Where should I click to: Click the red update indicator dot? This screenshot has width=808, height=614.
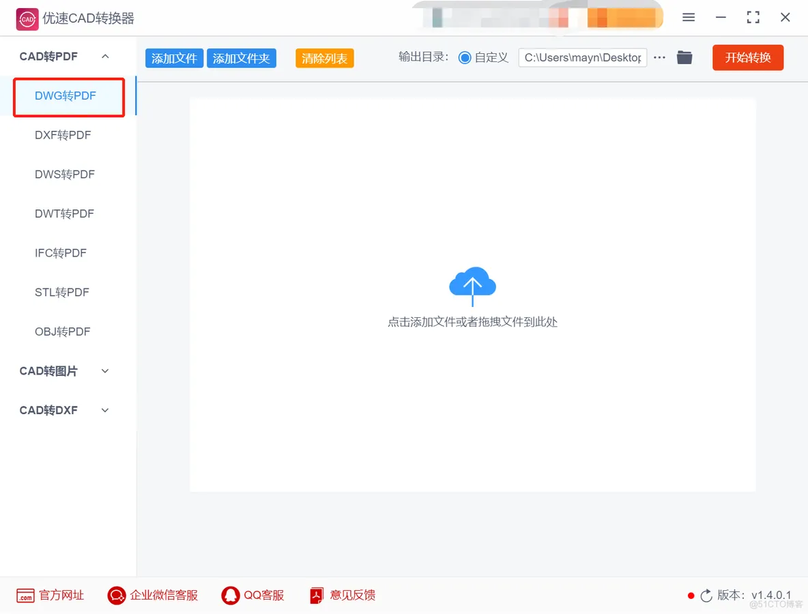[x=691, y=596]
